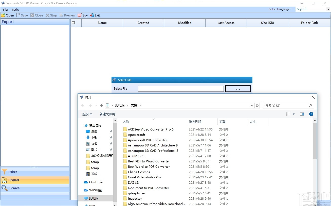Activate the Preview toolbar icon
Image resolution: width=331 pixels, height=206 pixels.
point(67,15)
